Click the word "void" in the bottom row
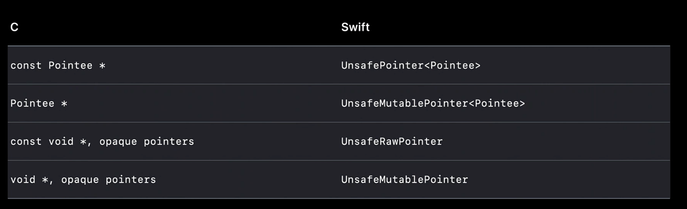This screenshot has width=687, height=209. [23, 180]
